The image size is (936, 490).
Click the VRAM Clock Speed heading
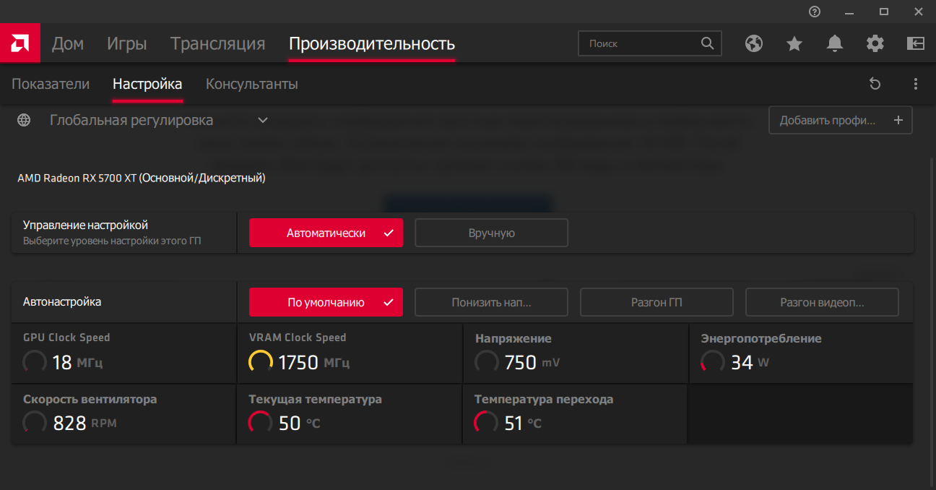click(x=298, y=338)
